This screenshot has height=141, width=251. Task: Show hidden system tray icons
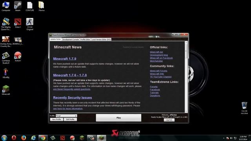coord(224,138)
